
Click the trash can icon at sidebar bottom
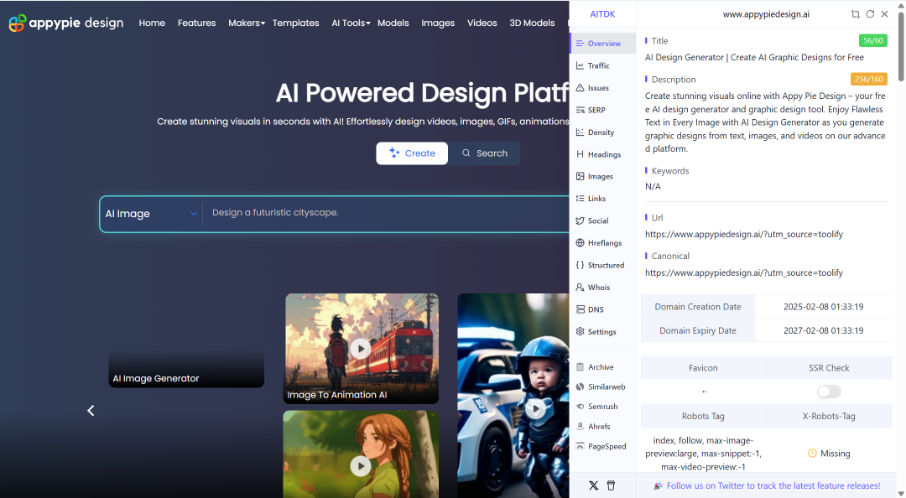[611, 485]
